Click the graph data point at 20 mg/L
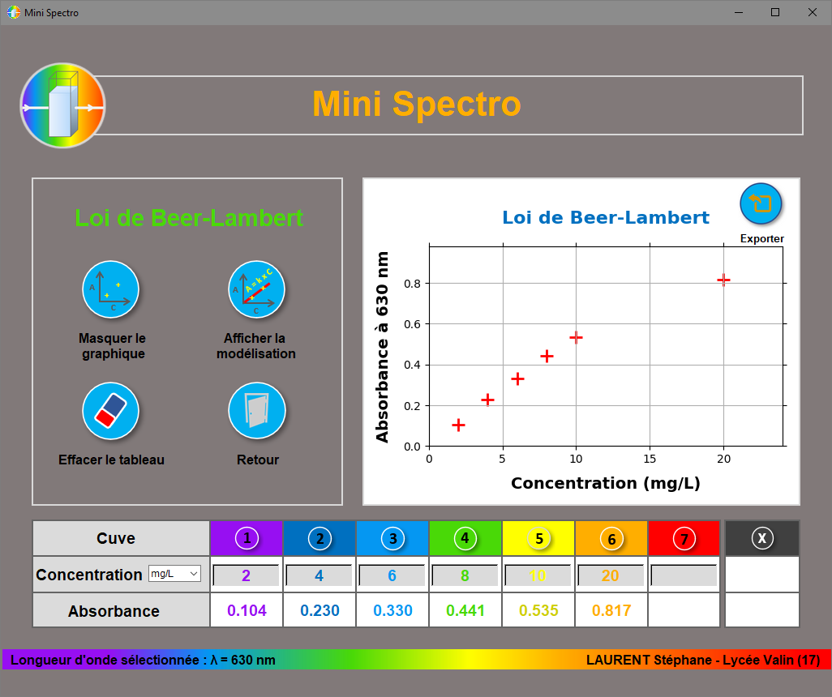Viewport: 832px width, 697px height. (x=723, y=280)
